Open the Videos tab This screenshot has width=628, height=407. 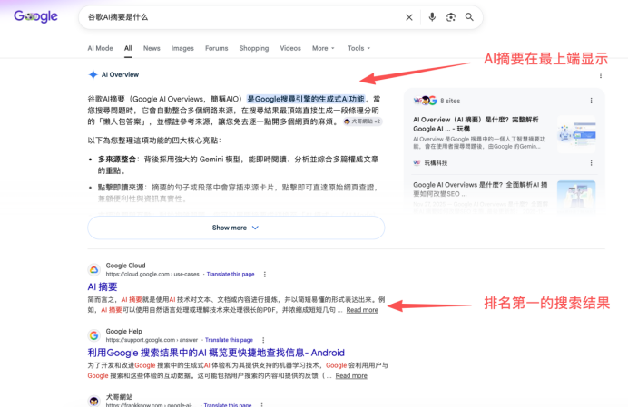290,48
